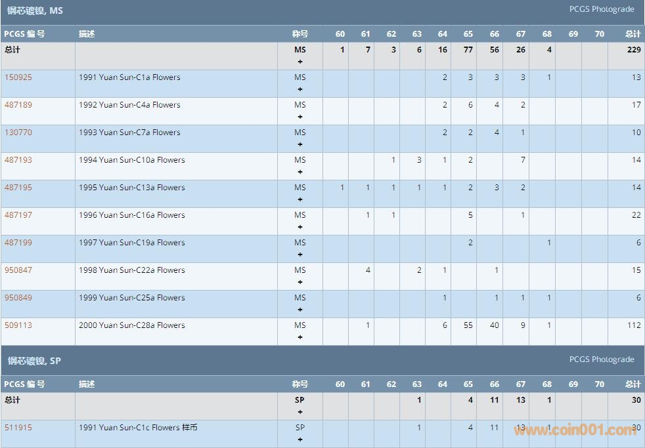Open PCGS Photograde in the SP section header
The width and height of the screenshot is (645, 448).
601,359
